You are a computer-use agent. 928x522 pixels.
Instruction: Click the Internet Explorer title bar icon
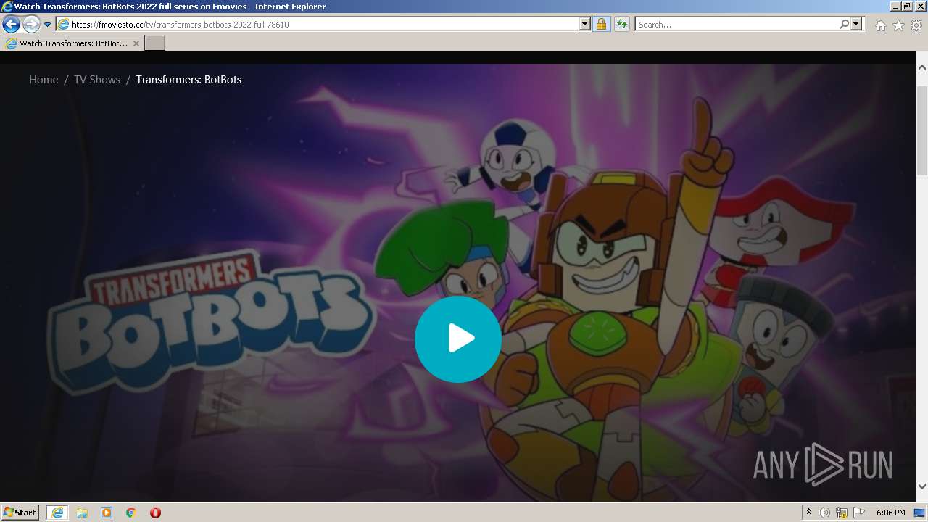point(7,7)
